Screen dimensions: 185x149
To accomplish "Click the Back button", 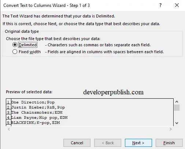I will point(108,143).
